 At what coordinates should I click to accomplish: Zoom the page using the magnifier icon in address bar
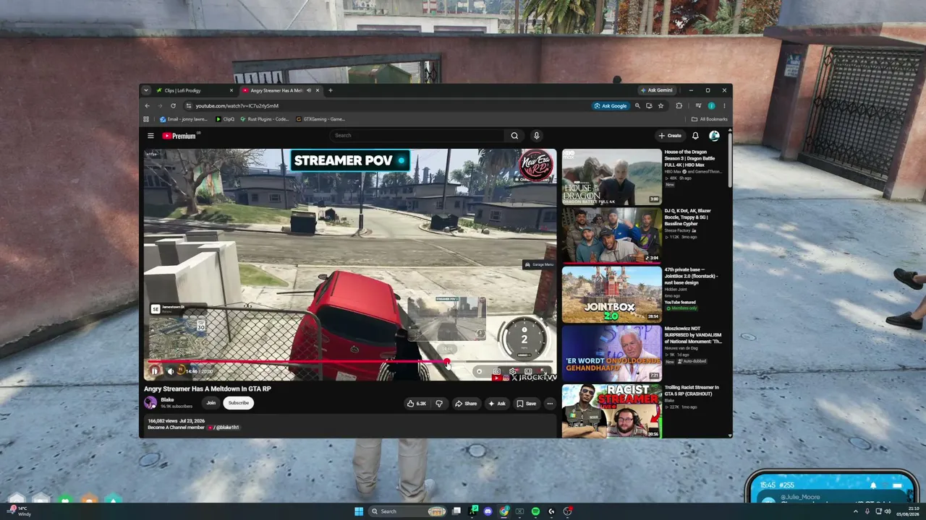tap(637, 105)
